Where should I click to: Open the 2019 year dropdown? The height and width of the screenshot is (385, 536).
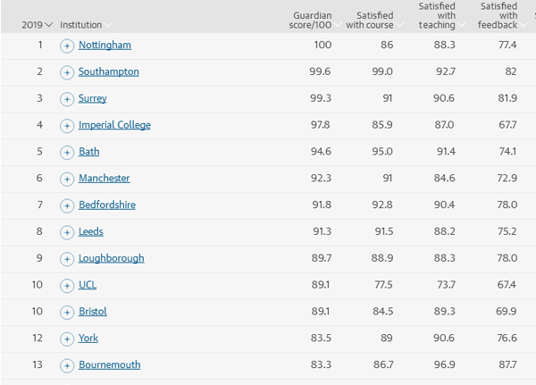coord(38,25)
